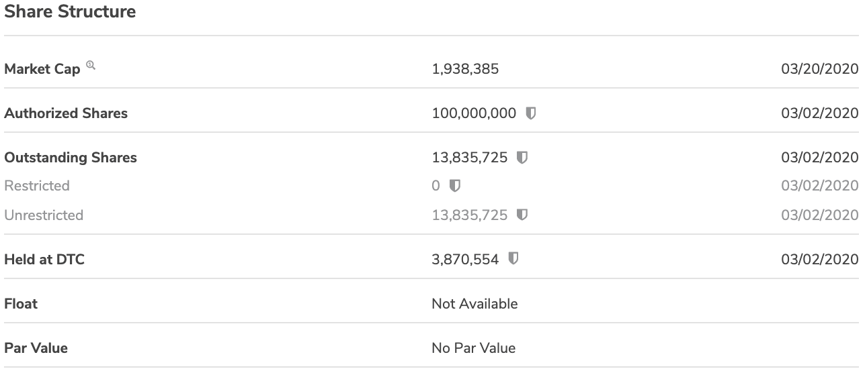Click the shield icon next to Authorized Shares value
Screen dimensions: 867x373
[x=531, y=113]
